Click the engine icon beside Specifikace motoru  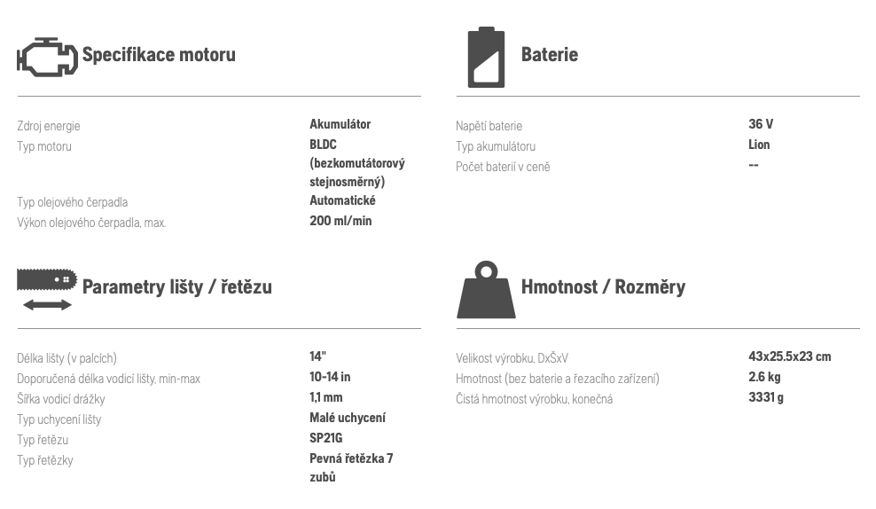tap(47, 57)
